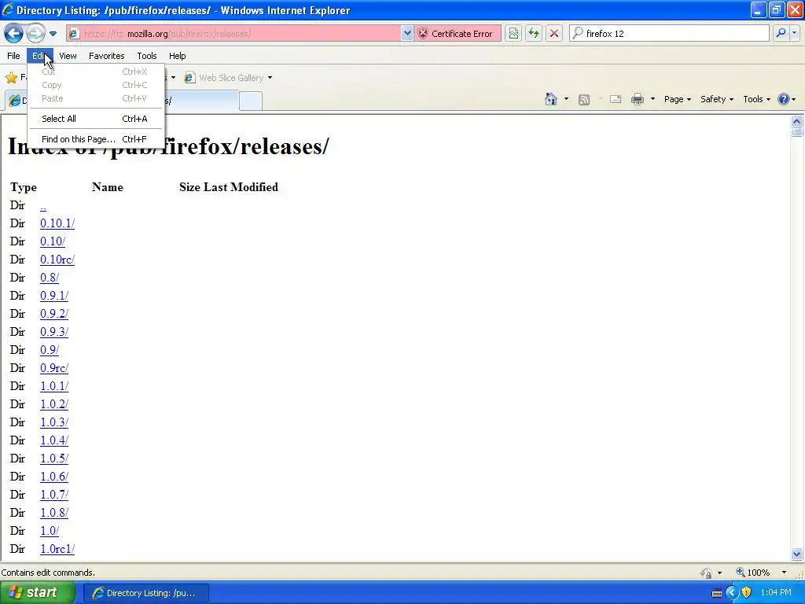Open the 0.10.1/ directory link
Image resolution: width=805 pixels, height=604 pixels.
pyautogui.click(x=57, y=223)
